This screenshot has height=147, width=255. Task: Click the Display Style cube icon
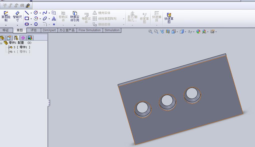[182, 31]
